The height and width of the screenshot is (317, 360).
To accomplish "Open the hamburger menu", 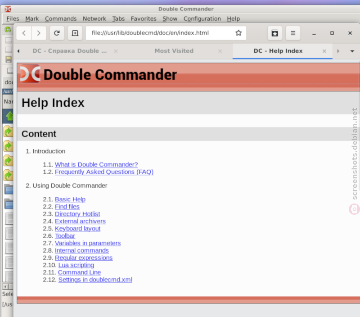I will pos(293,33).
